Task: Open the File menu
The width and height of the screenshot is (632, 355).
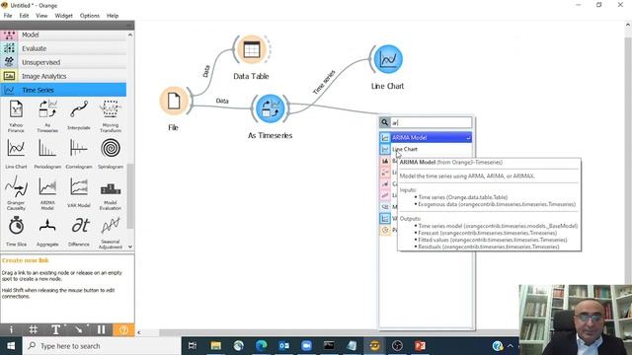Action: [x=8, y=16]
